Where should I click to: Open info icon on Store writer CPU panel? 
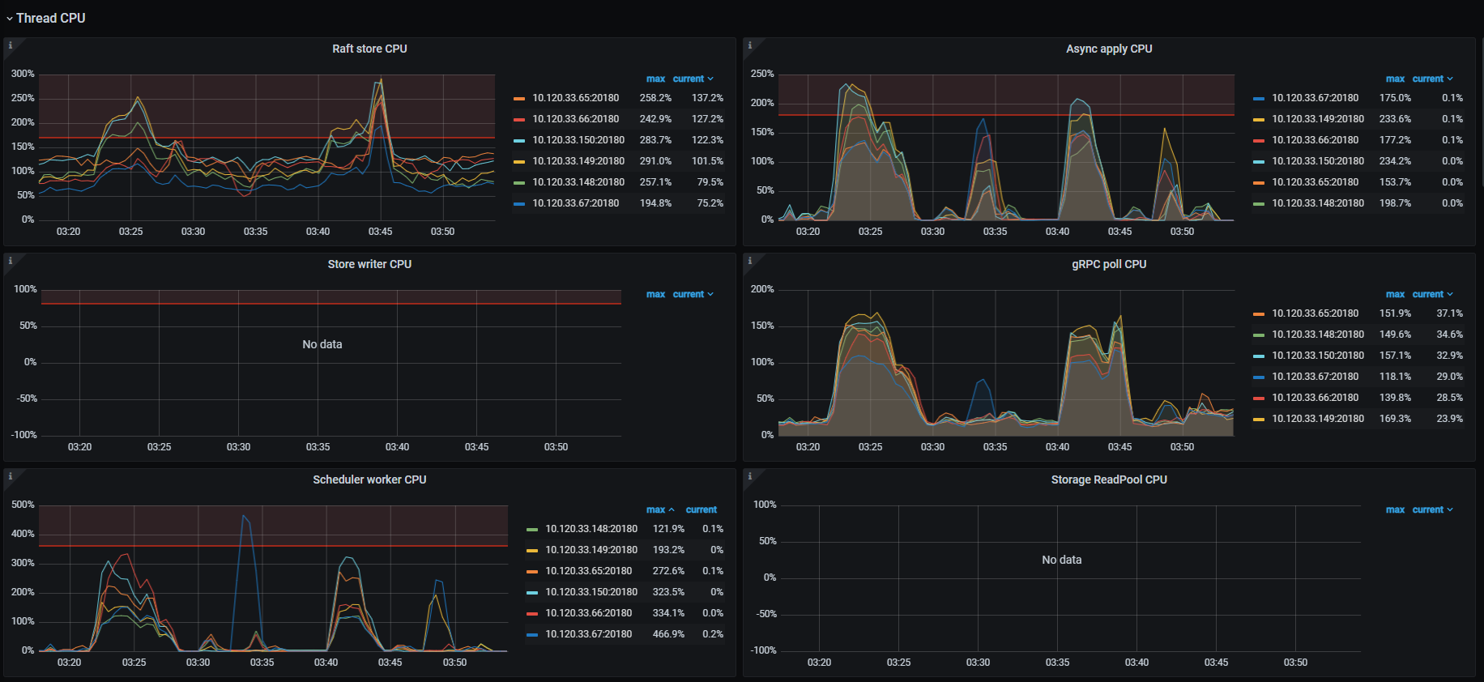coord(11,261)
